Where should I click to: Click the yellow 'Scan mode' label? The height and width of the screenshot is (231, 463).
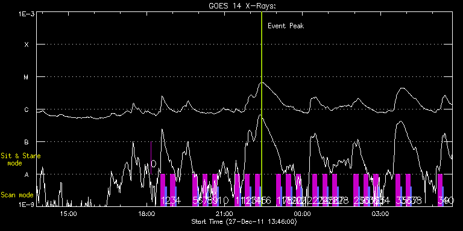[x=17, y=195]
